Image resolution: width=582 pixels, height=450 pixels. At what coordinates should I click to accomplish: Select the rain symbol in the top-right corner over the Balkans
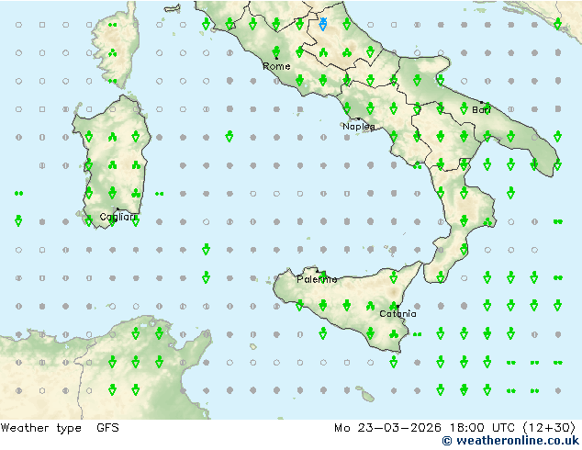pos(557,24)
